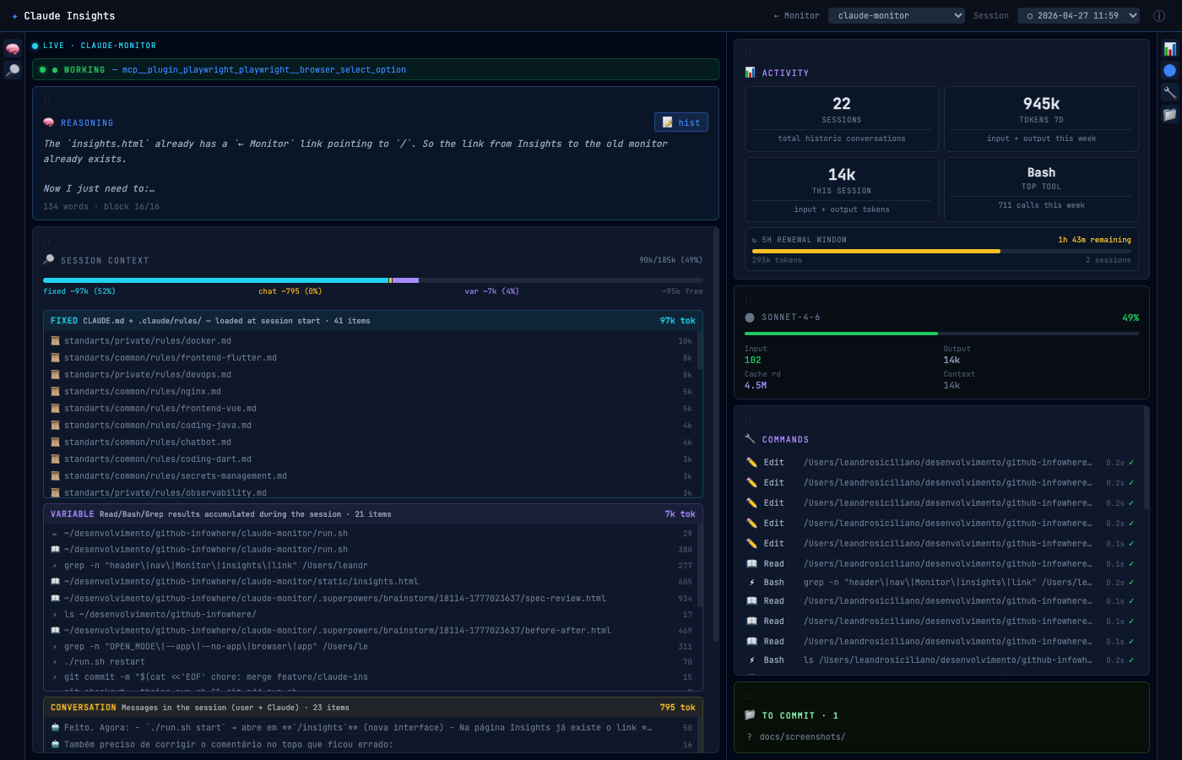Select standarts/common/rules/chatbot.md row
The width and height of the screenshot is (1182, 760).
371,442
